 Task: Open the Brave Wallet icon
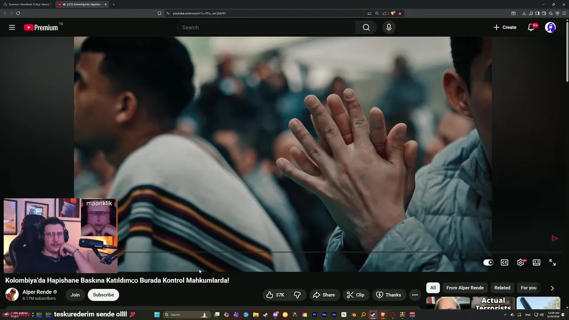pos(544,13)
